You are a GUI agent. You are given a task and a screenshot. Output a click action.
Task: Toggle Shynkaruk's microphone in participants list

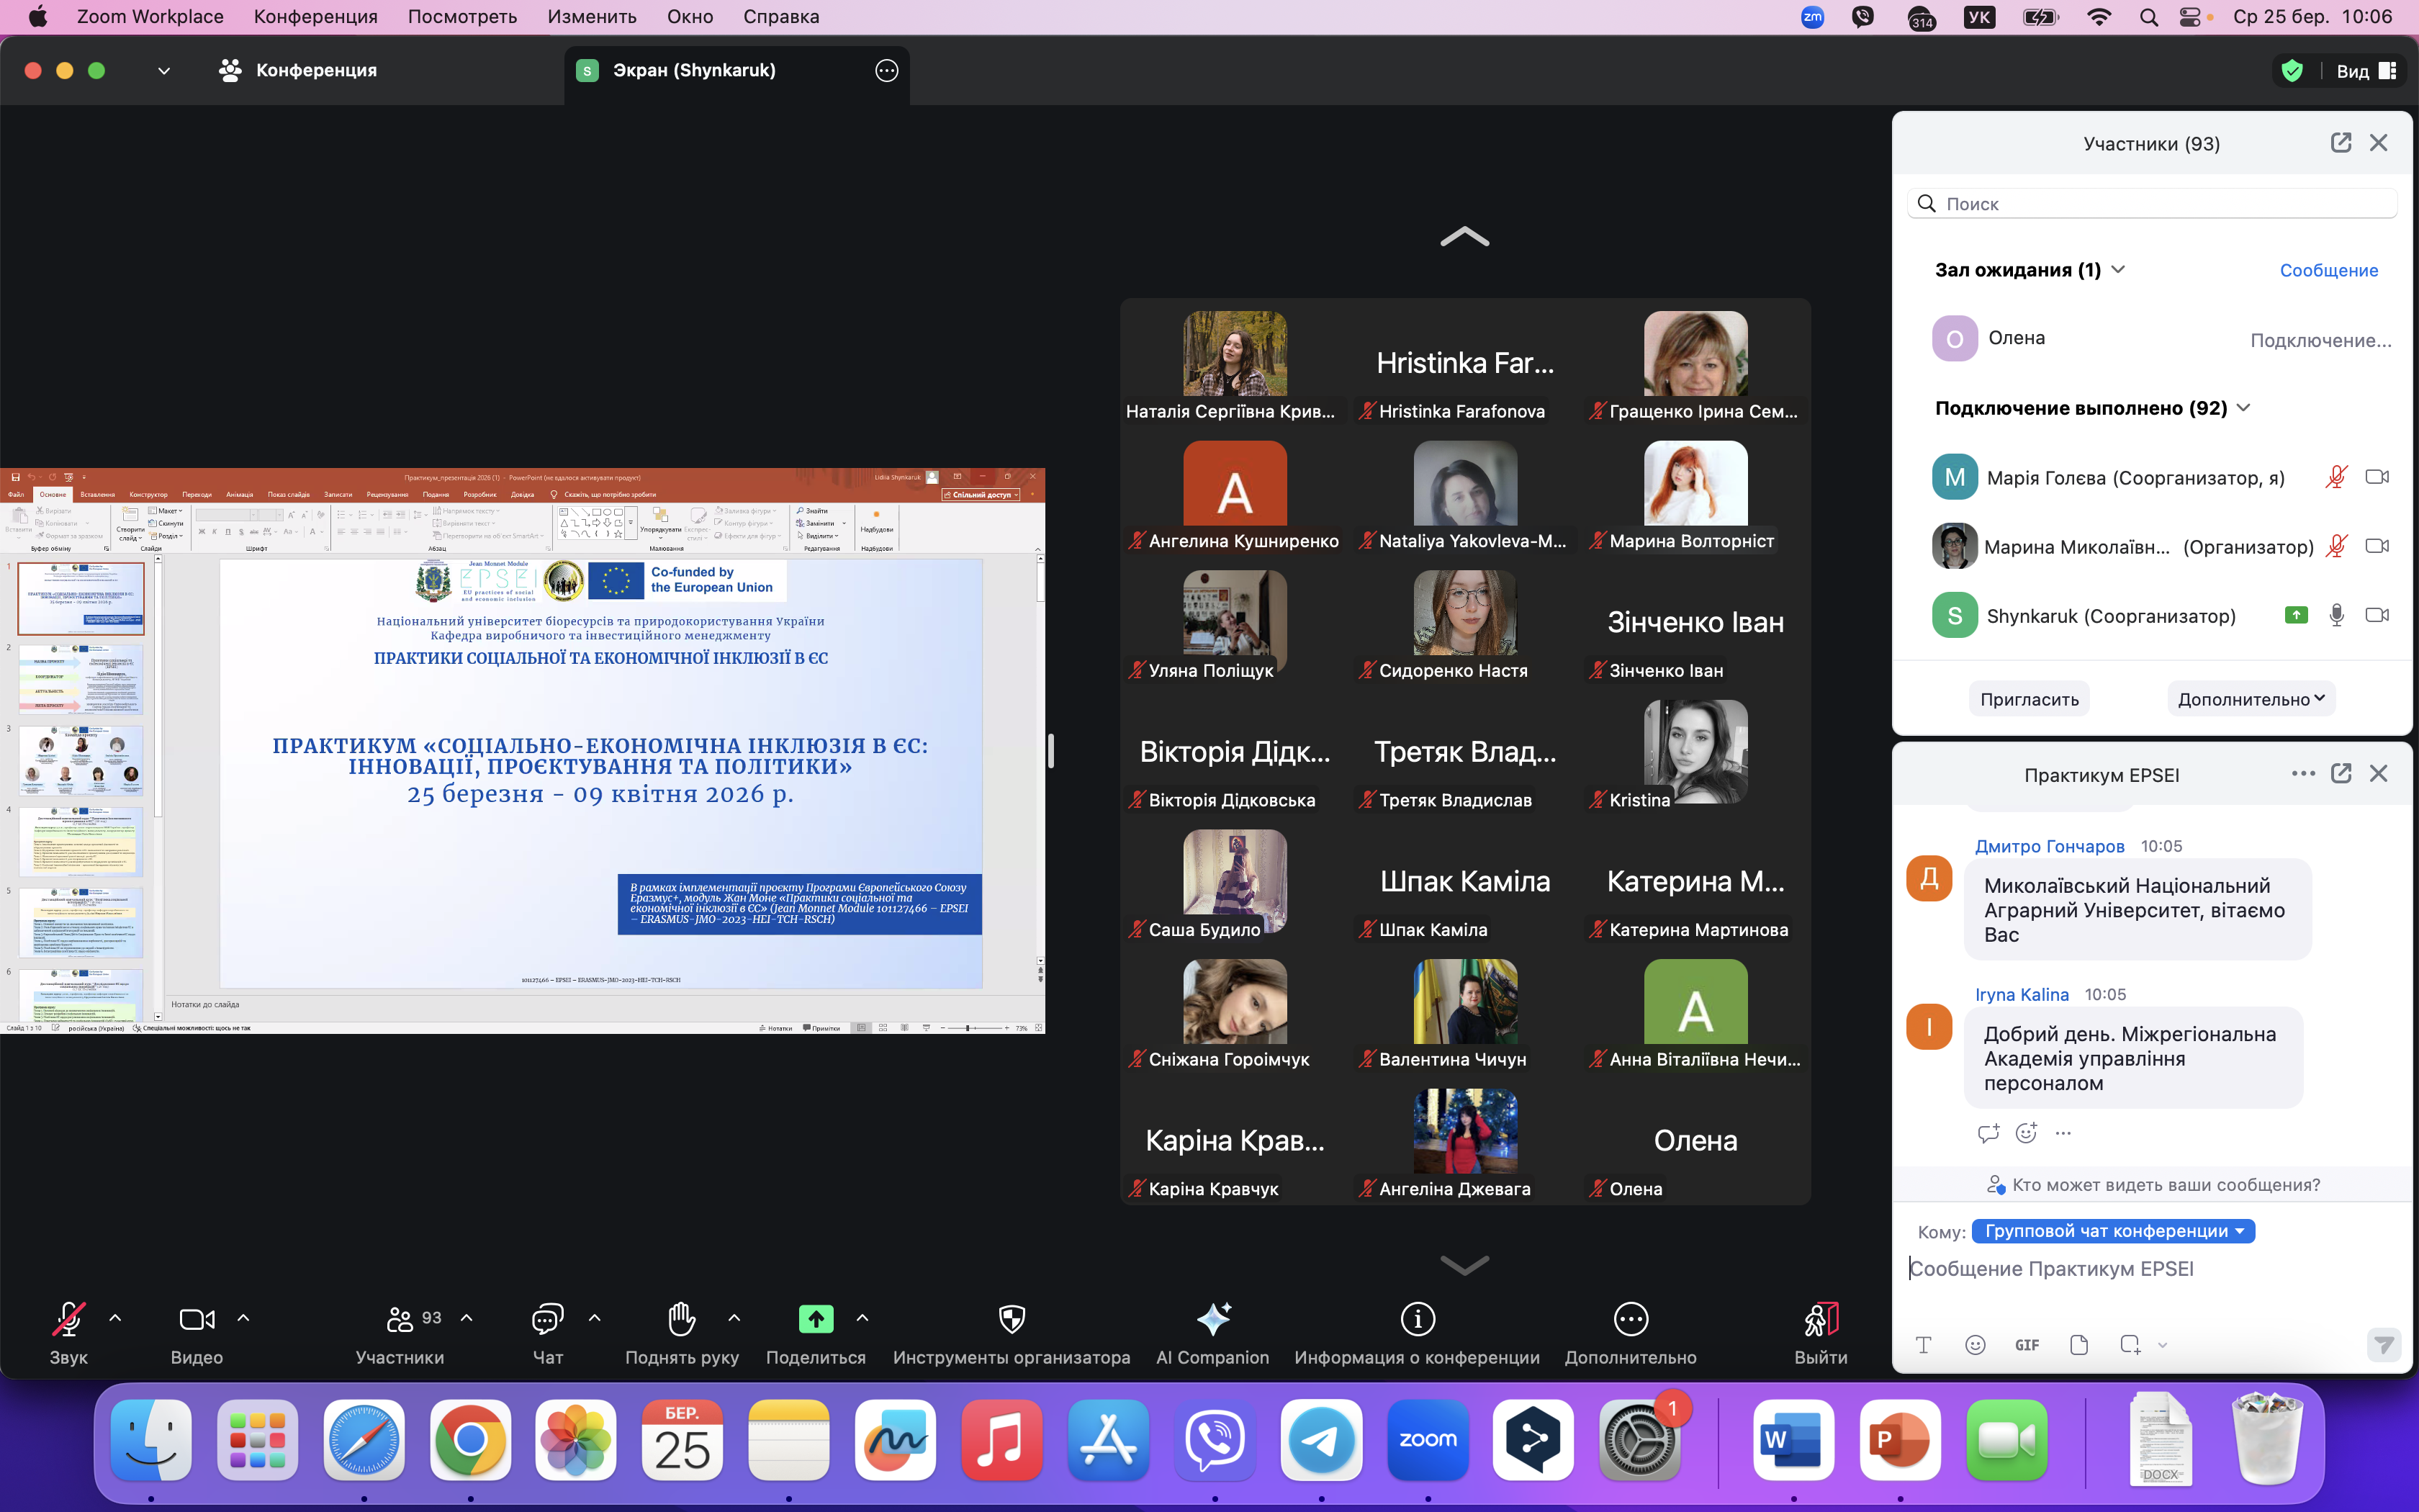tap(2336, 615)
